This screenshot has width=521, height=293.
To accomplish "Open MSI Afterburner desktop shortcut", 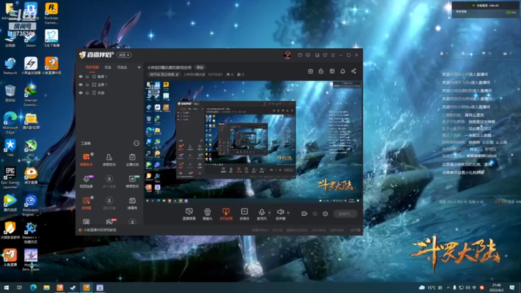I will click(31, 150).
